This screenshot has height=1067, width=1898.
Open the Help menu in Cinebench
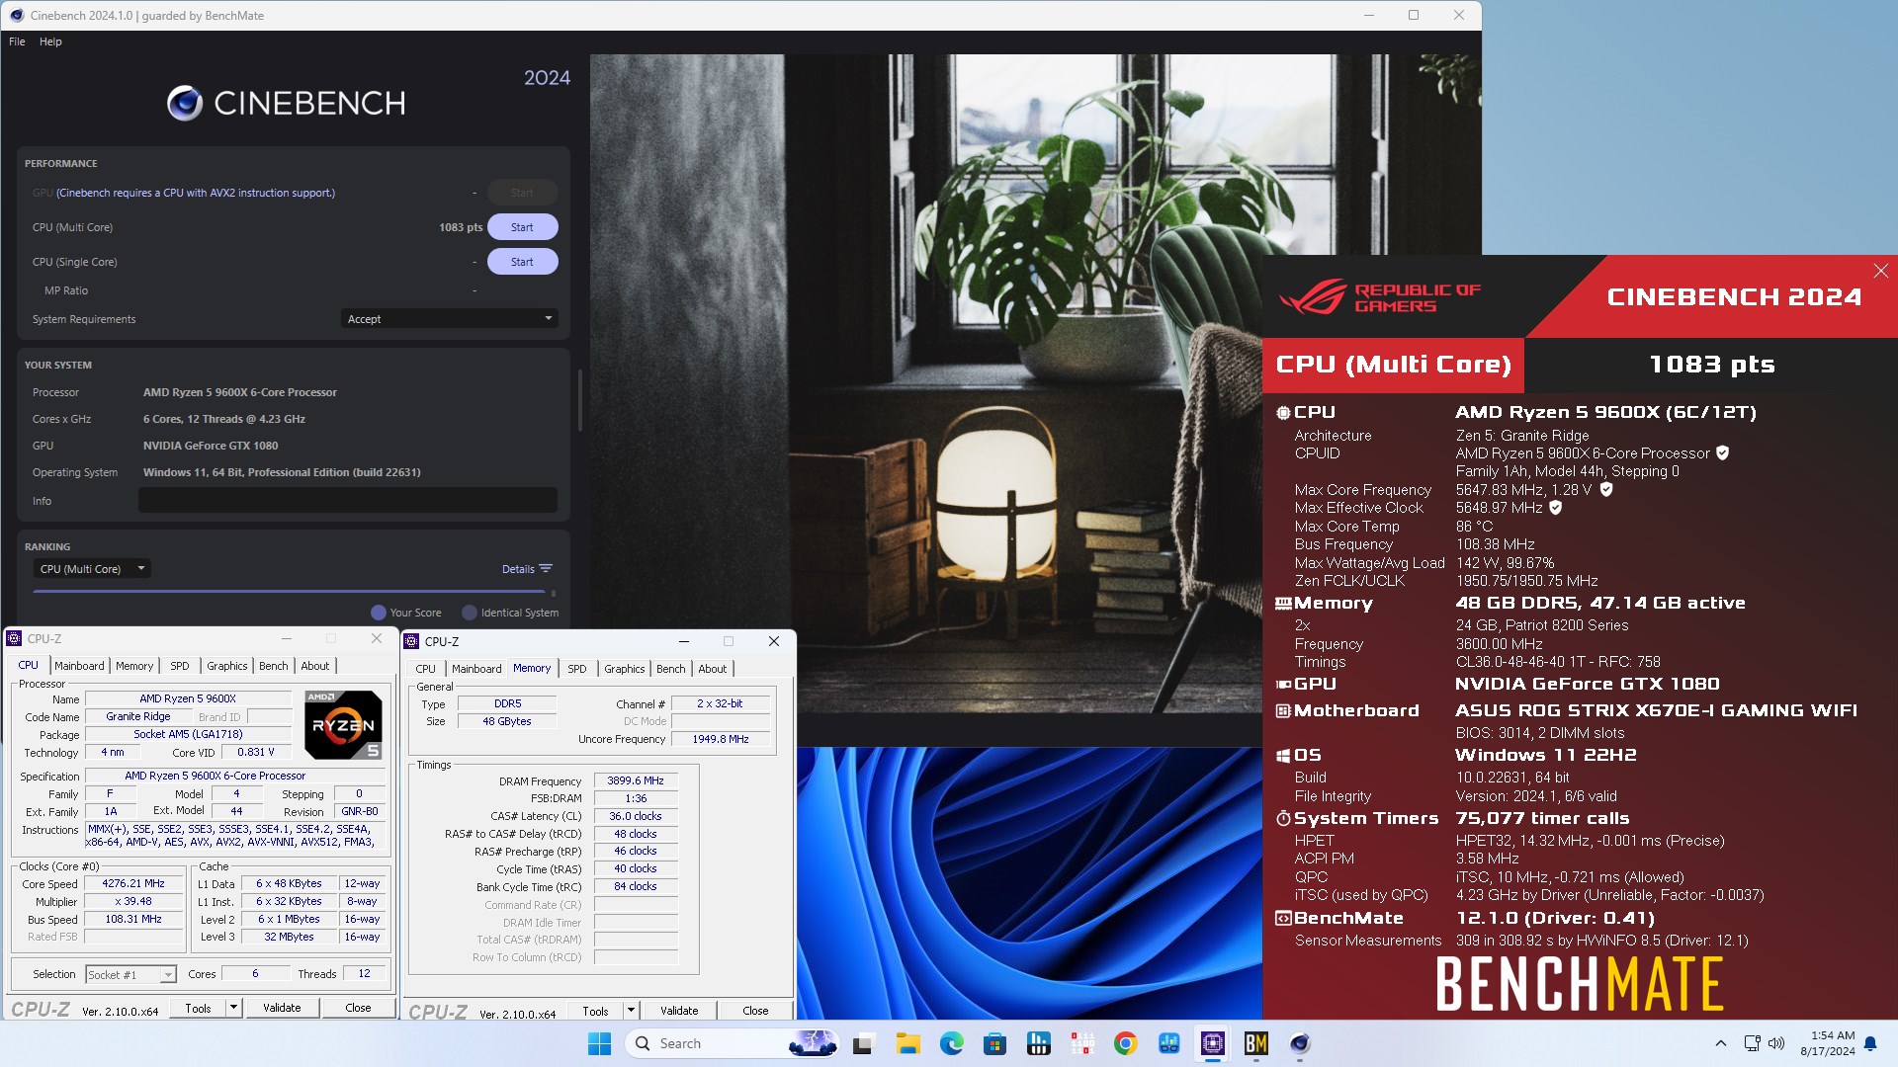pyautogui.click(x=50, y=41)
